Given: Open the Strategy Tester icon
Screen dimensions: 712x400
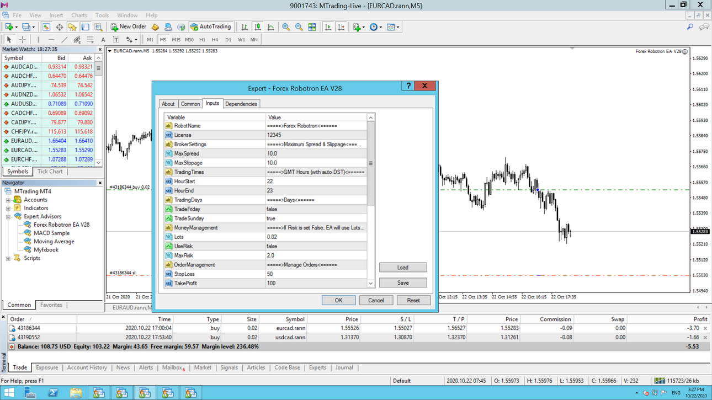Looking at the screenshot, I should pyautogui.click(x=98, y=26).
